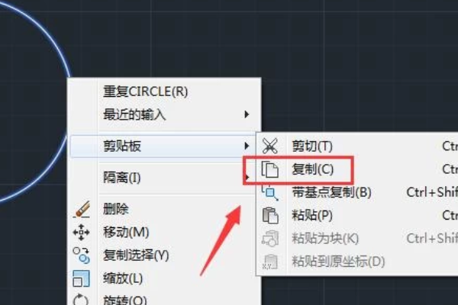Click the Paste as Block icon
This screenshot has height=305, width=458.
click(270, 239)
